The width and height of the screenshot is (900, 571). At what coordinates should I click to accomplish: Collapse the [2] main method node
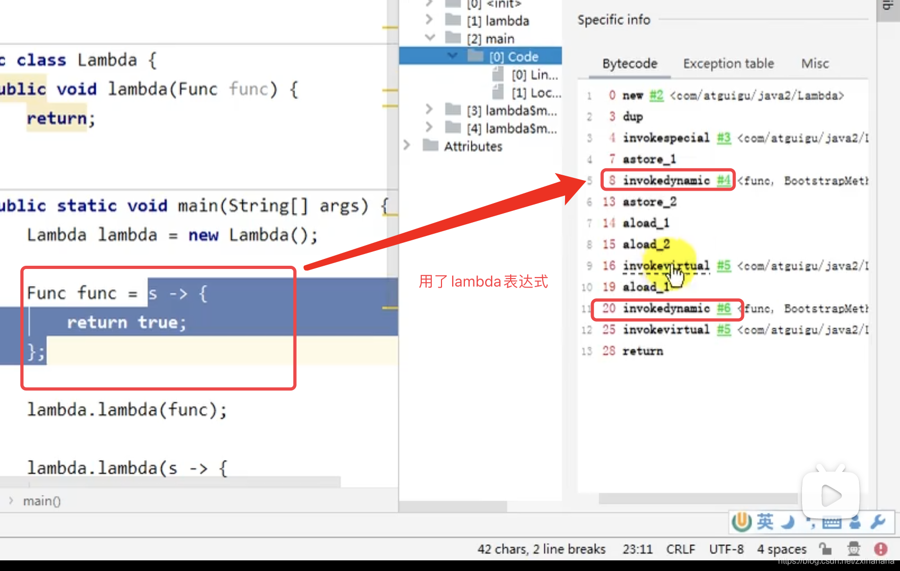tap(430, 38)
